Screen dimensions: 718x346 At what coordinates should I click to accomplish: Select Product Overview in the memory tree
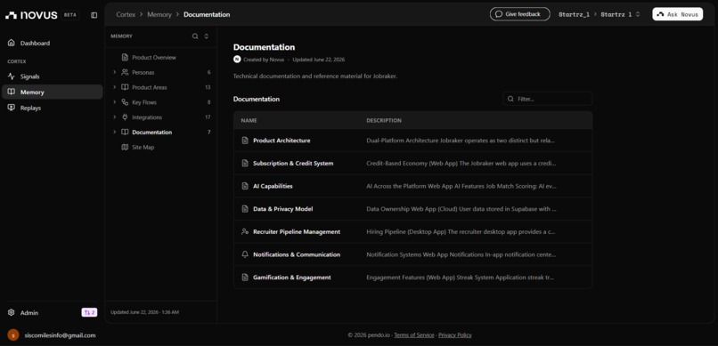(154, 58)
